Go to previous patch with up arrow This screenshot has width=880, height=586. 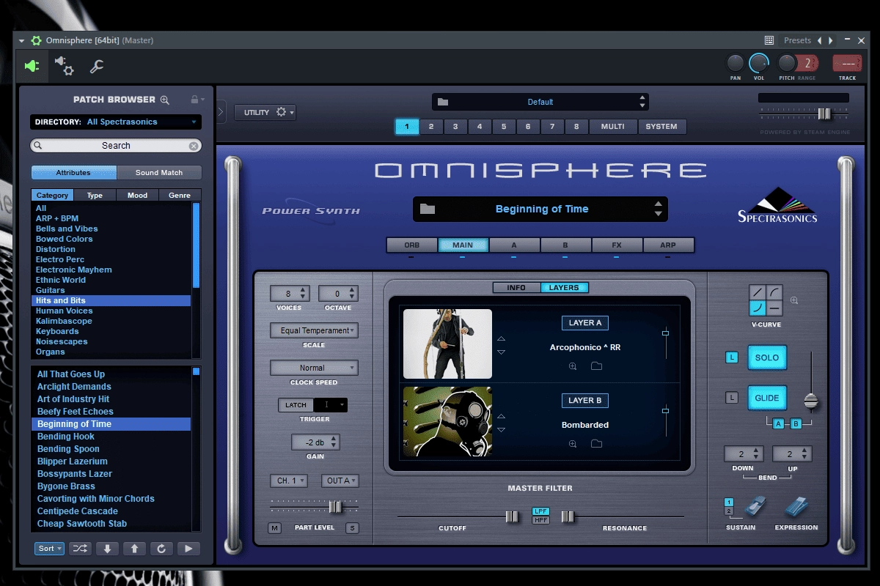click(134, 548)
